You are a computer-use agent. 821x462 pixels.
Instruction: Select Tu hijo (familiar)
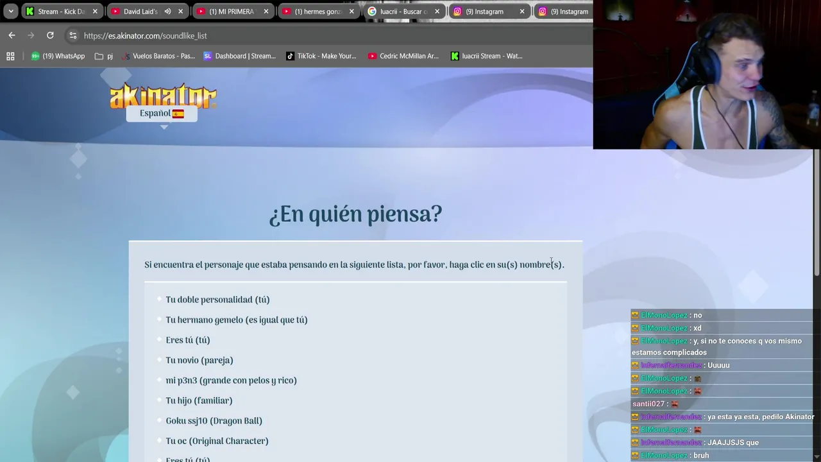[199, 400]
